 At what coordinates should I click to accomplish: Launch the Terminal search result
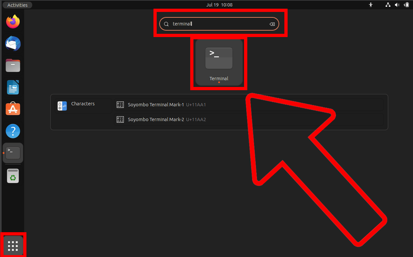[219, 63]
